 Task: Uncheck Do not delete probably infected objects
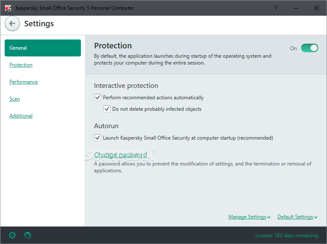[107, 109]
